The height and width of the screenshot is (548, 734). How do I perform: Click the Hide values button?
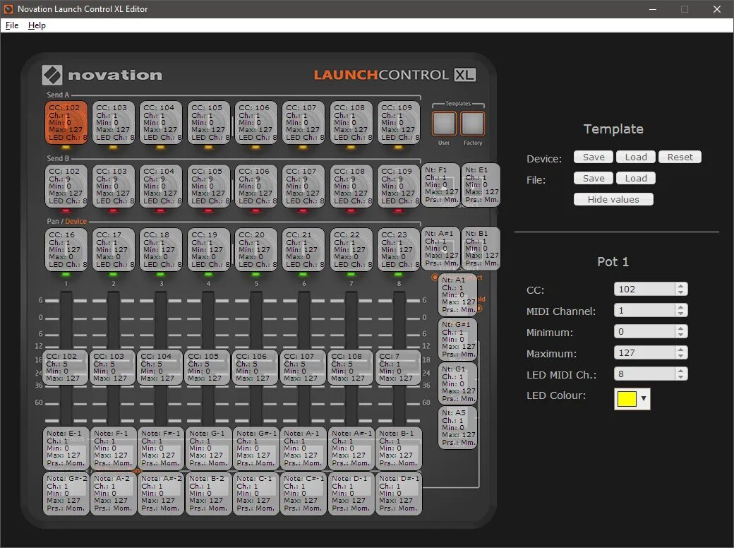pos(613,199)
